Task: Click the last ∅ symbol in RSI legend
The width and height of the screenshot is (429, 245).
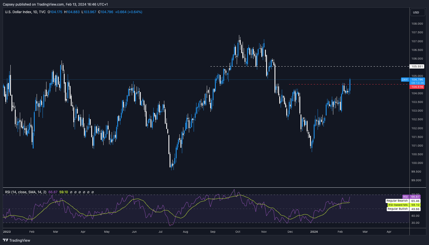Action: coord(93,192)
